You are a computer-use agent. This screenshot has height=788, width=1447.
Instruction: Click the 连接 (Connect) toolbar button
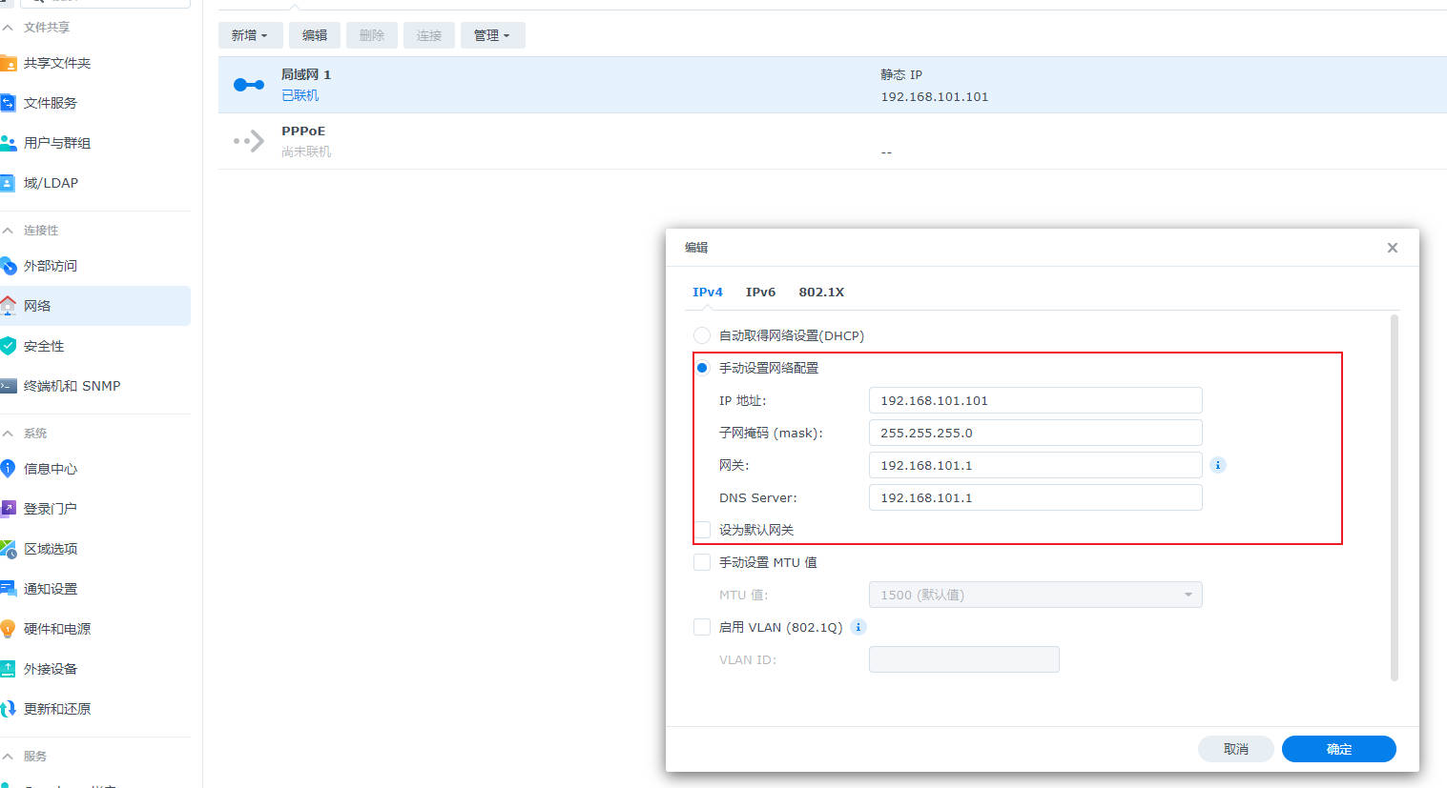click(x=429, y=35)
